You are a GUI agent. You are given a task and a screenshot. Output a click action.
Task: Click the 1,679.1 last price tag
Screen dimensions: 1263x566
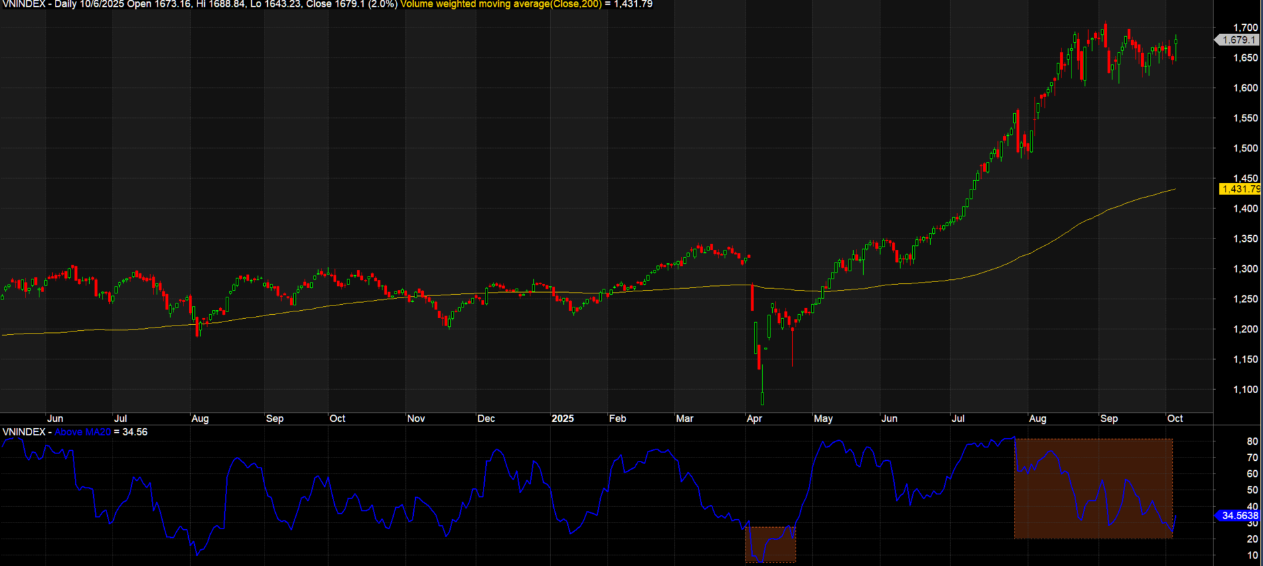[x=1238, y=40]
